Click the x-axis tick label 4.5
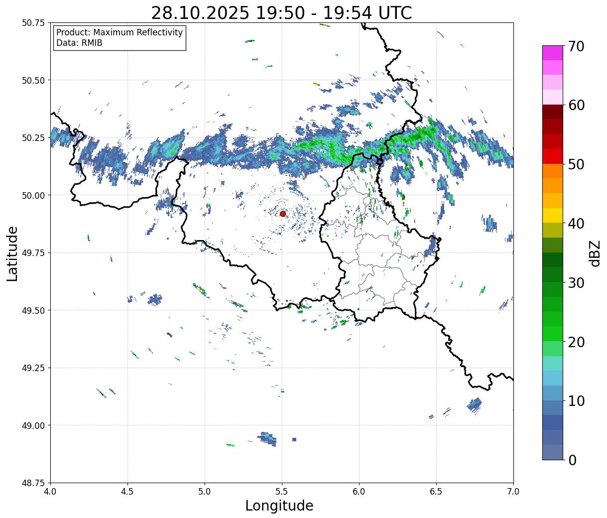This screenshot has height=518, width=607. tap(127, 492)
